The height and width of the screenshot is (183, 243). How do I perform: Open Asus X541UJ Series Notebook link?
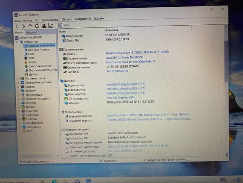point(124,57)
